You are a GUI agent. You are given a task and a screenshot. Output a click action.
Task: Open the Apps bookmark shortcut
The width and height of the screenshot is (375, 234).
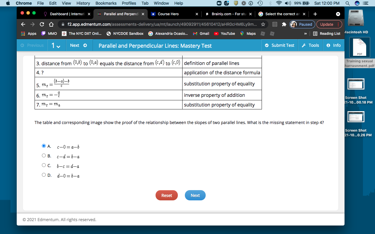tap(29, 34)
